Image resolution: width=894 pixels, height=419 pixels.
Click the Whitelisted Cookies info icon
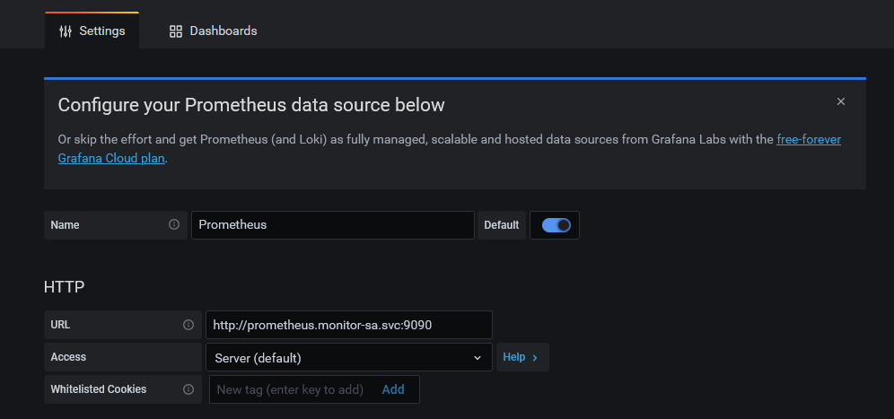click(x=188, y=389)
